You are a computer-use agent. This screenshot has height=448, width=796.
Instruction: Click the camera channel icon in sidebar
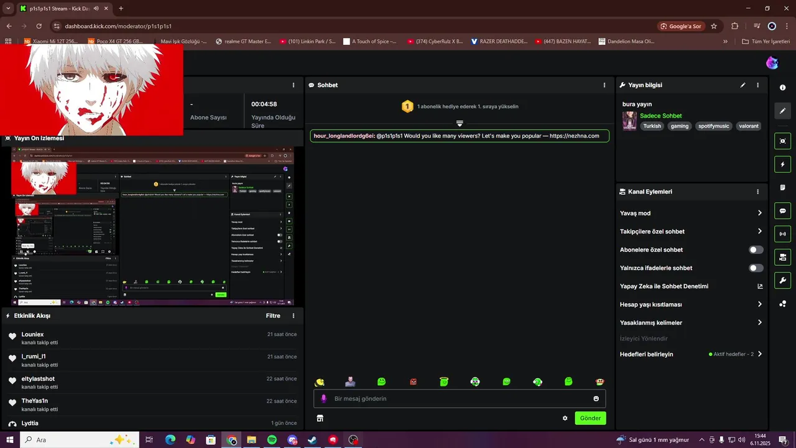click(x=782, y=257)
